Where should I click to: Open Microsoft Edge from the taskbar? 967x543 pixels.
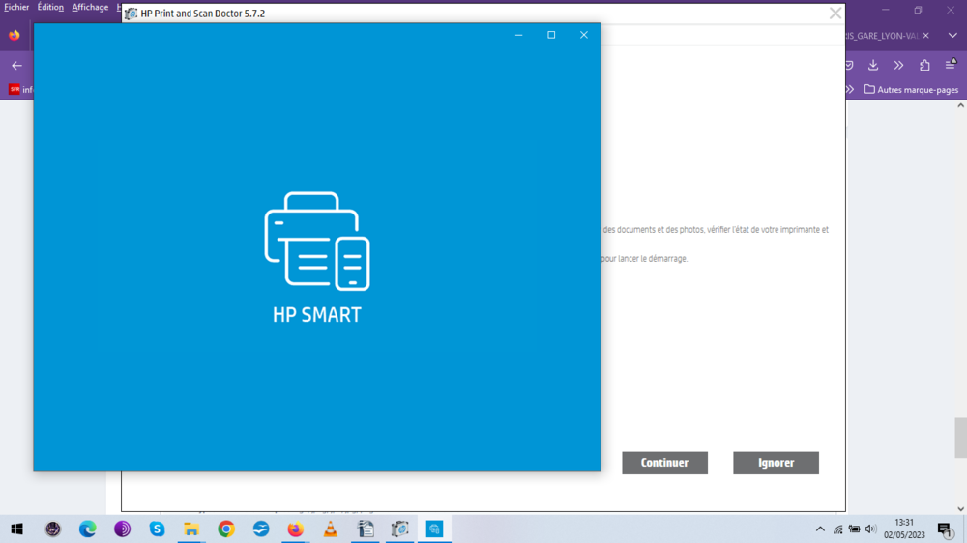[x=88, y=529]
